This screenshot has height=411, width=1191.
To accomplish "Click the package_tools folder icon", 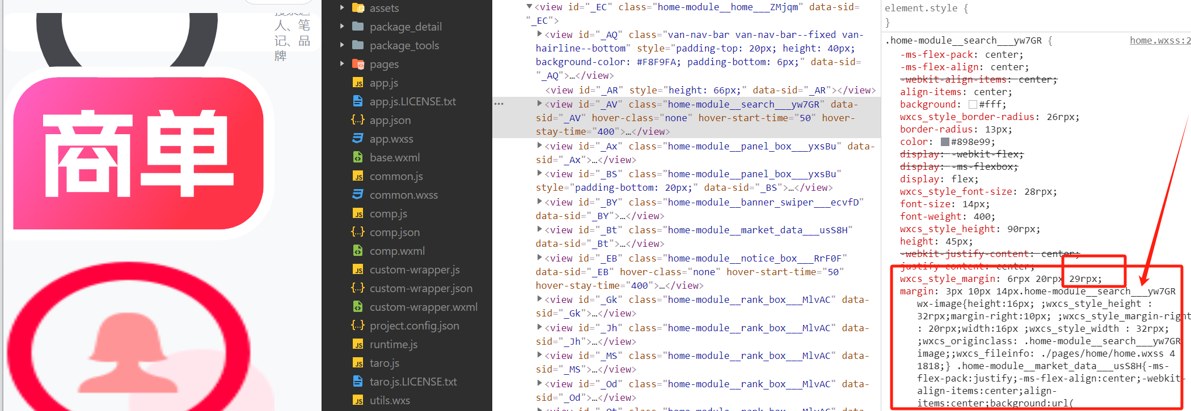I will coord(358,45).
